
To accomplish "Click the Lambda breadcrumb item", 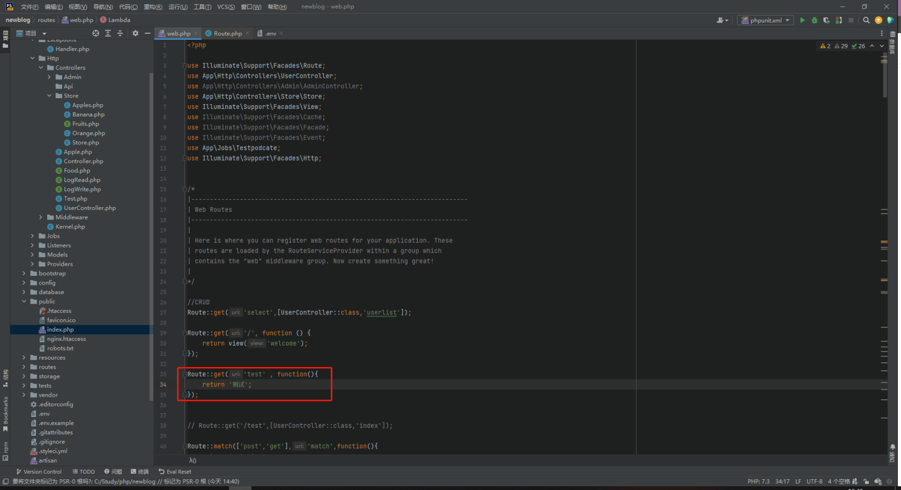I will coord(115,20).
